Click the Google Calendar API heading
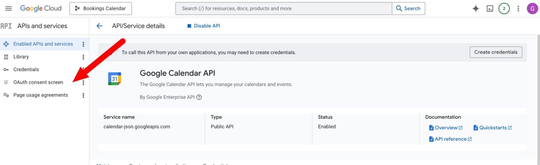This screenshot has width=540, height=165. 177,73
